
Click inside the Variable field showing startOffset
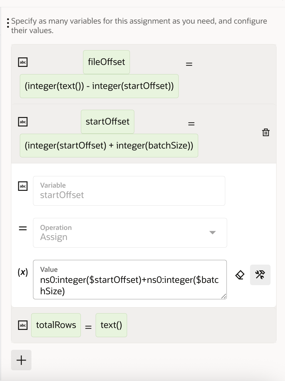129,195
